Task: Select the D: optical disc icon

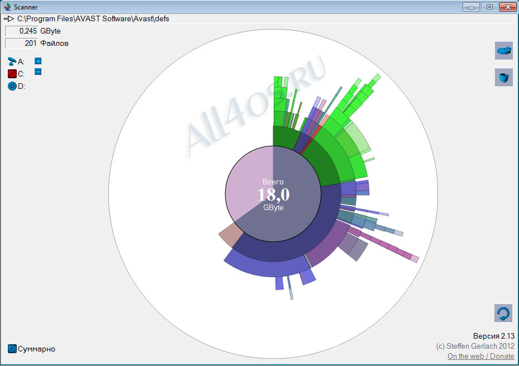Action: 12,87
